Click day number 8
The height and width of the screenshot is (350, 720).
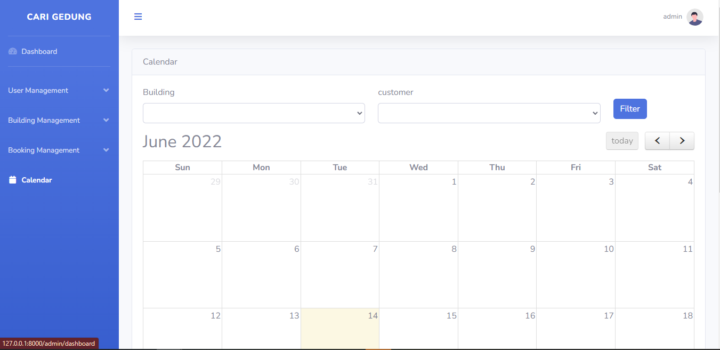tap(454, 249)
